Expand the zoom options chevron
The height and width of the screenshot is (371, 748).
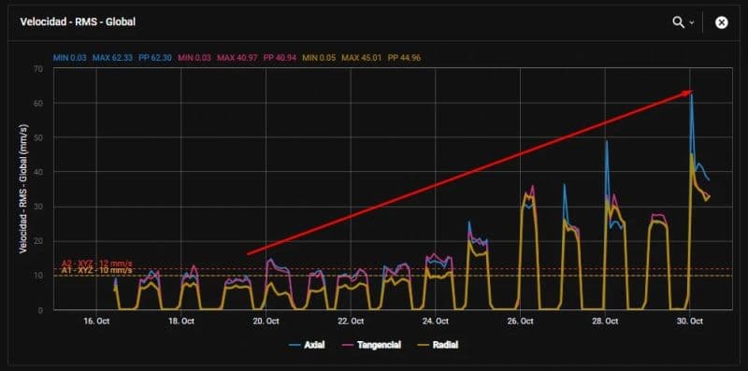pyautogui.click(x=692, y=22)
